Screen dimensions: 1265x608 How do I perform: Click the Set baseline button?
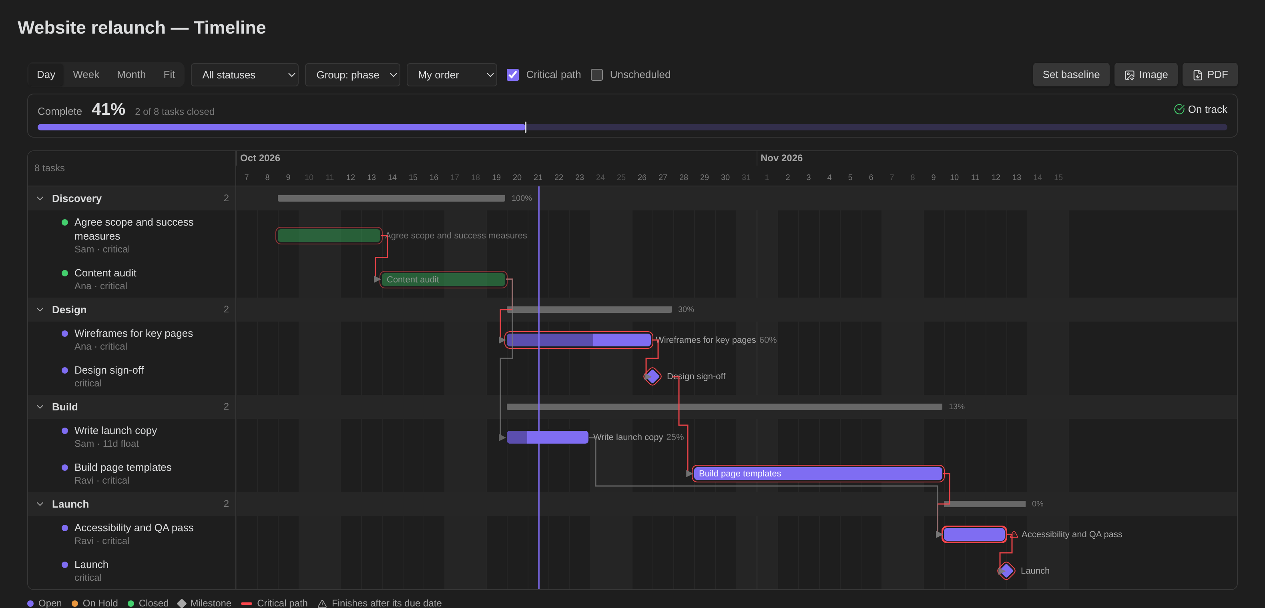tap(1070, 74)
